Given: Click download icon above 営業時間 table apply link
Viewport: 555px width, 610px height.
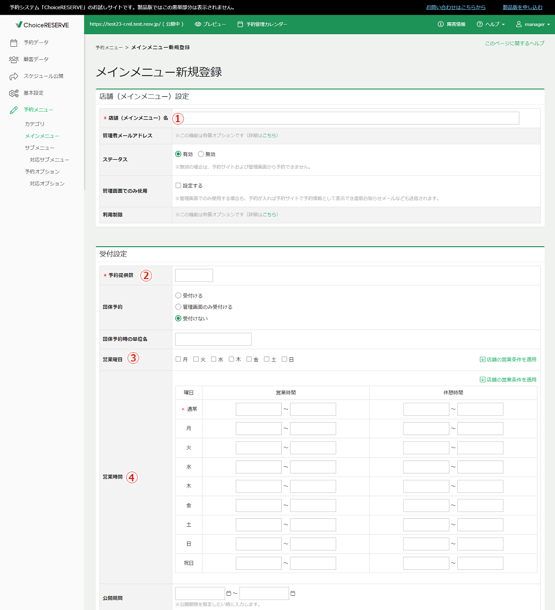Looking at the screenshot, I should click(x=482, y=380).
